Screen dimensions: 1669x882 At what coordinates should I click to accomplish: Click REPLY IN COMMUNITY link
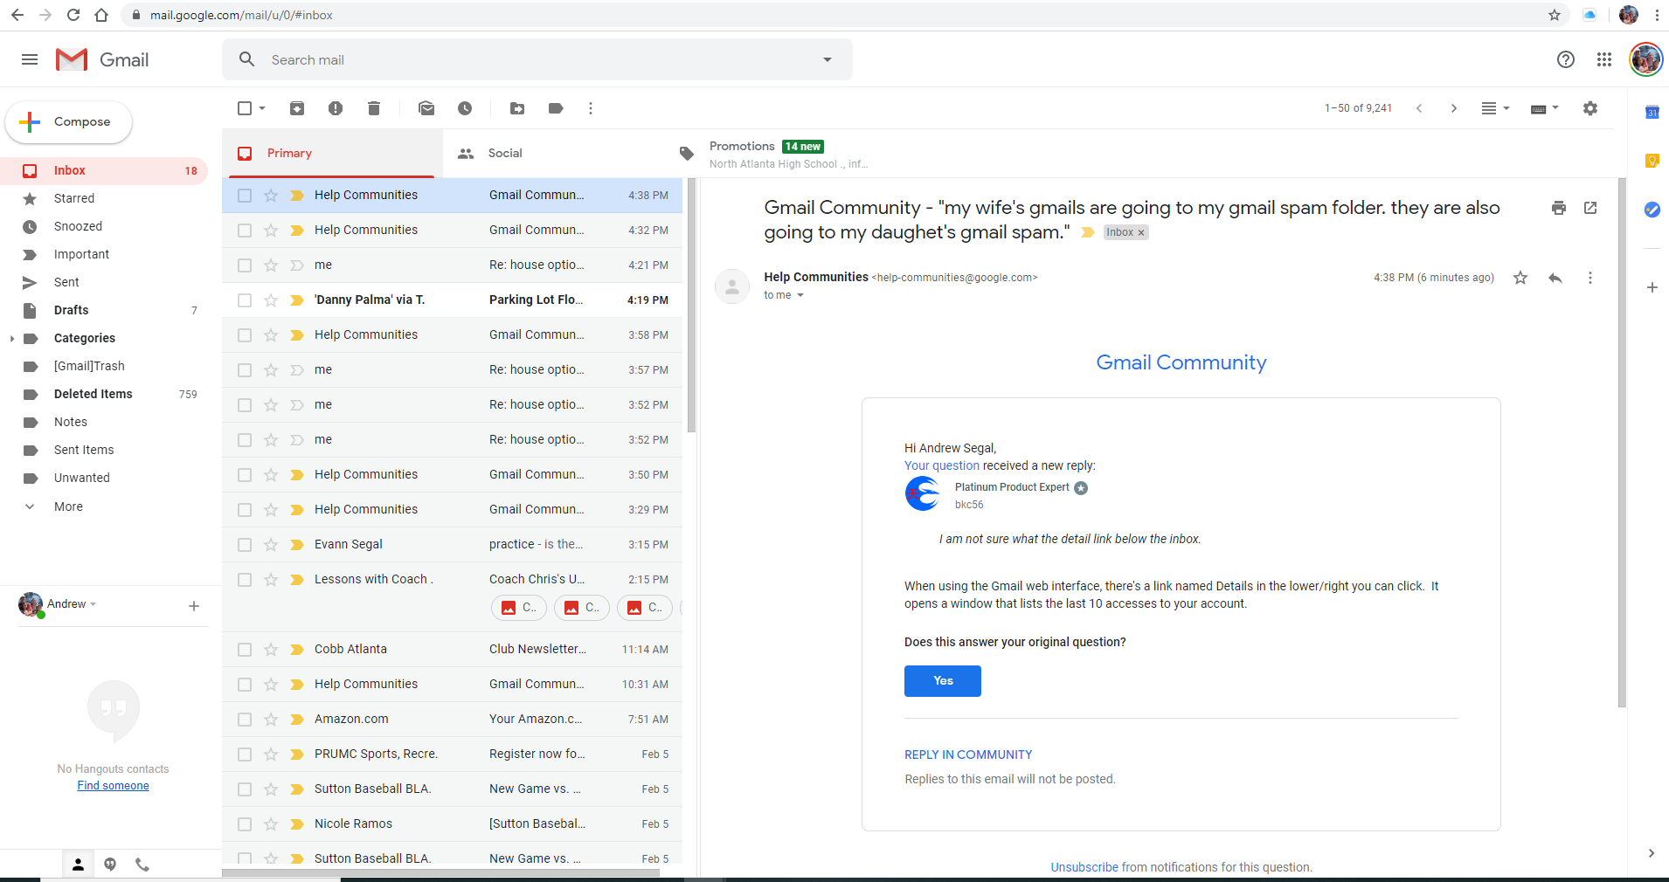pos(968,755)
